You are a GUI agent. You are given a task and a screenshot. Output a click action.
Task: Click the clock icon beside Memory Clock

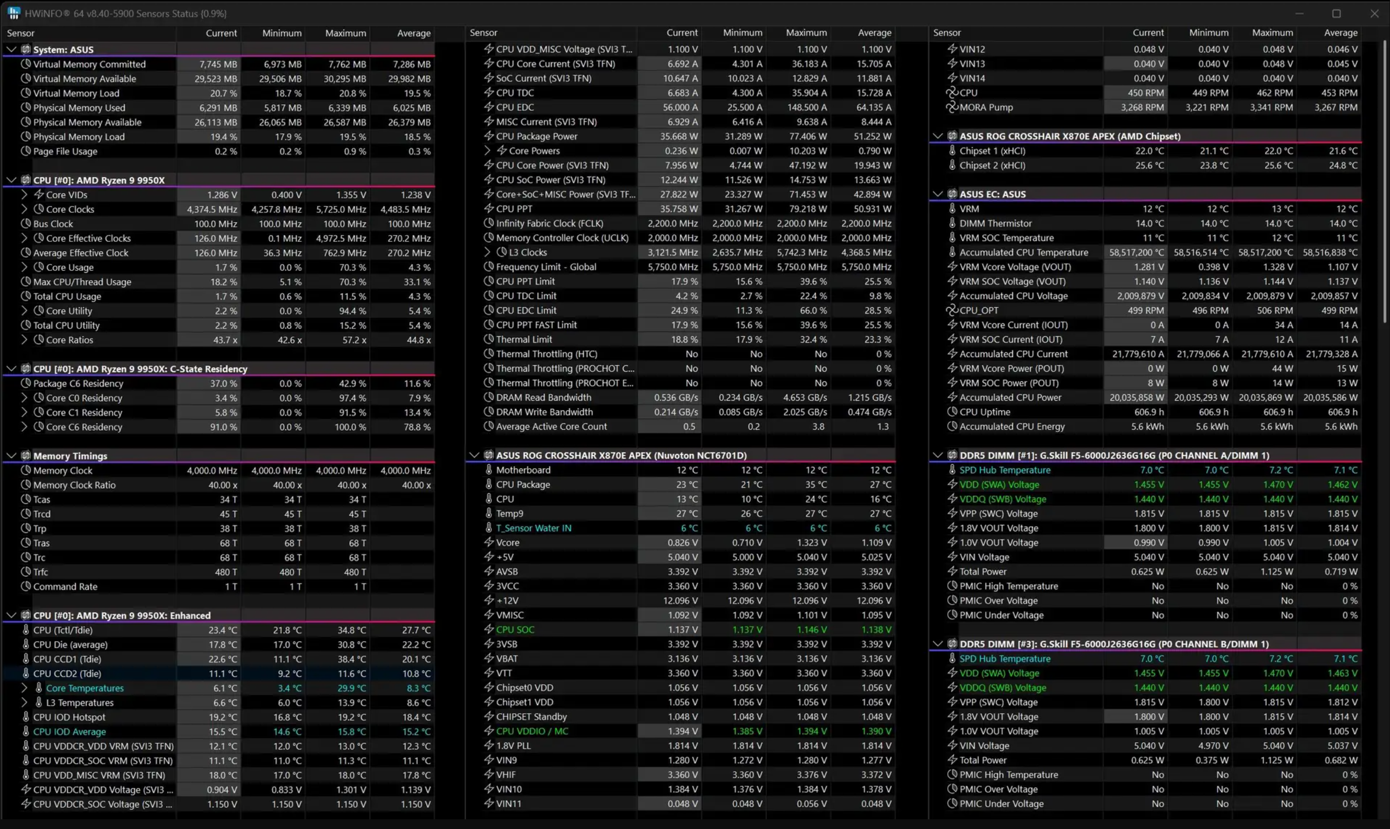point(26,470)
